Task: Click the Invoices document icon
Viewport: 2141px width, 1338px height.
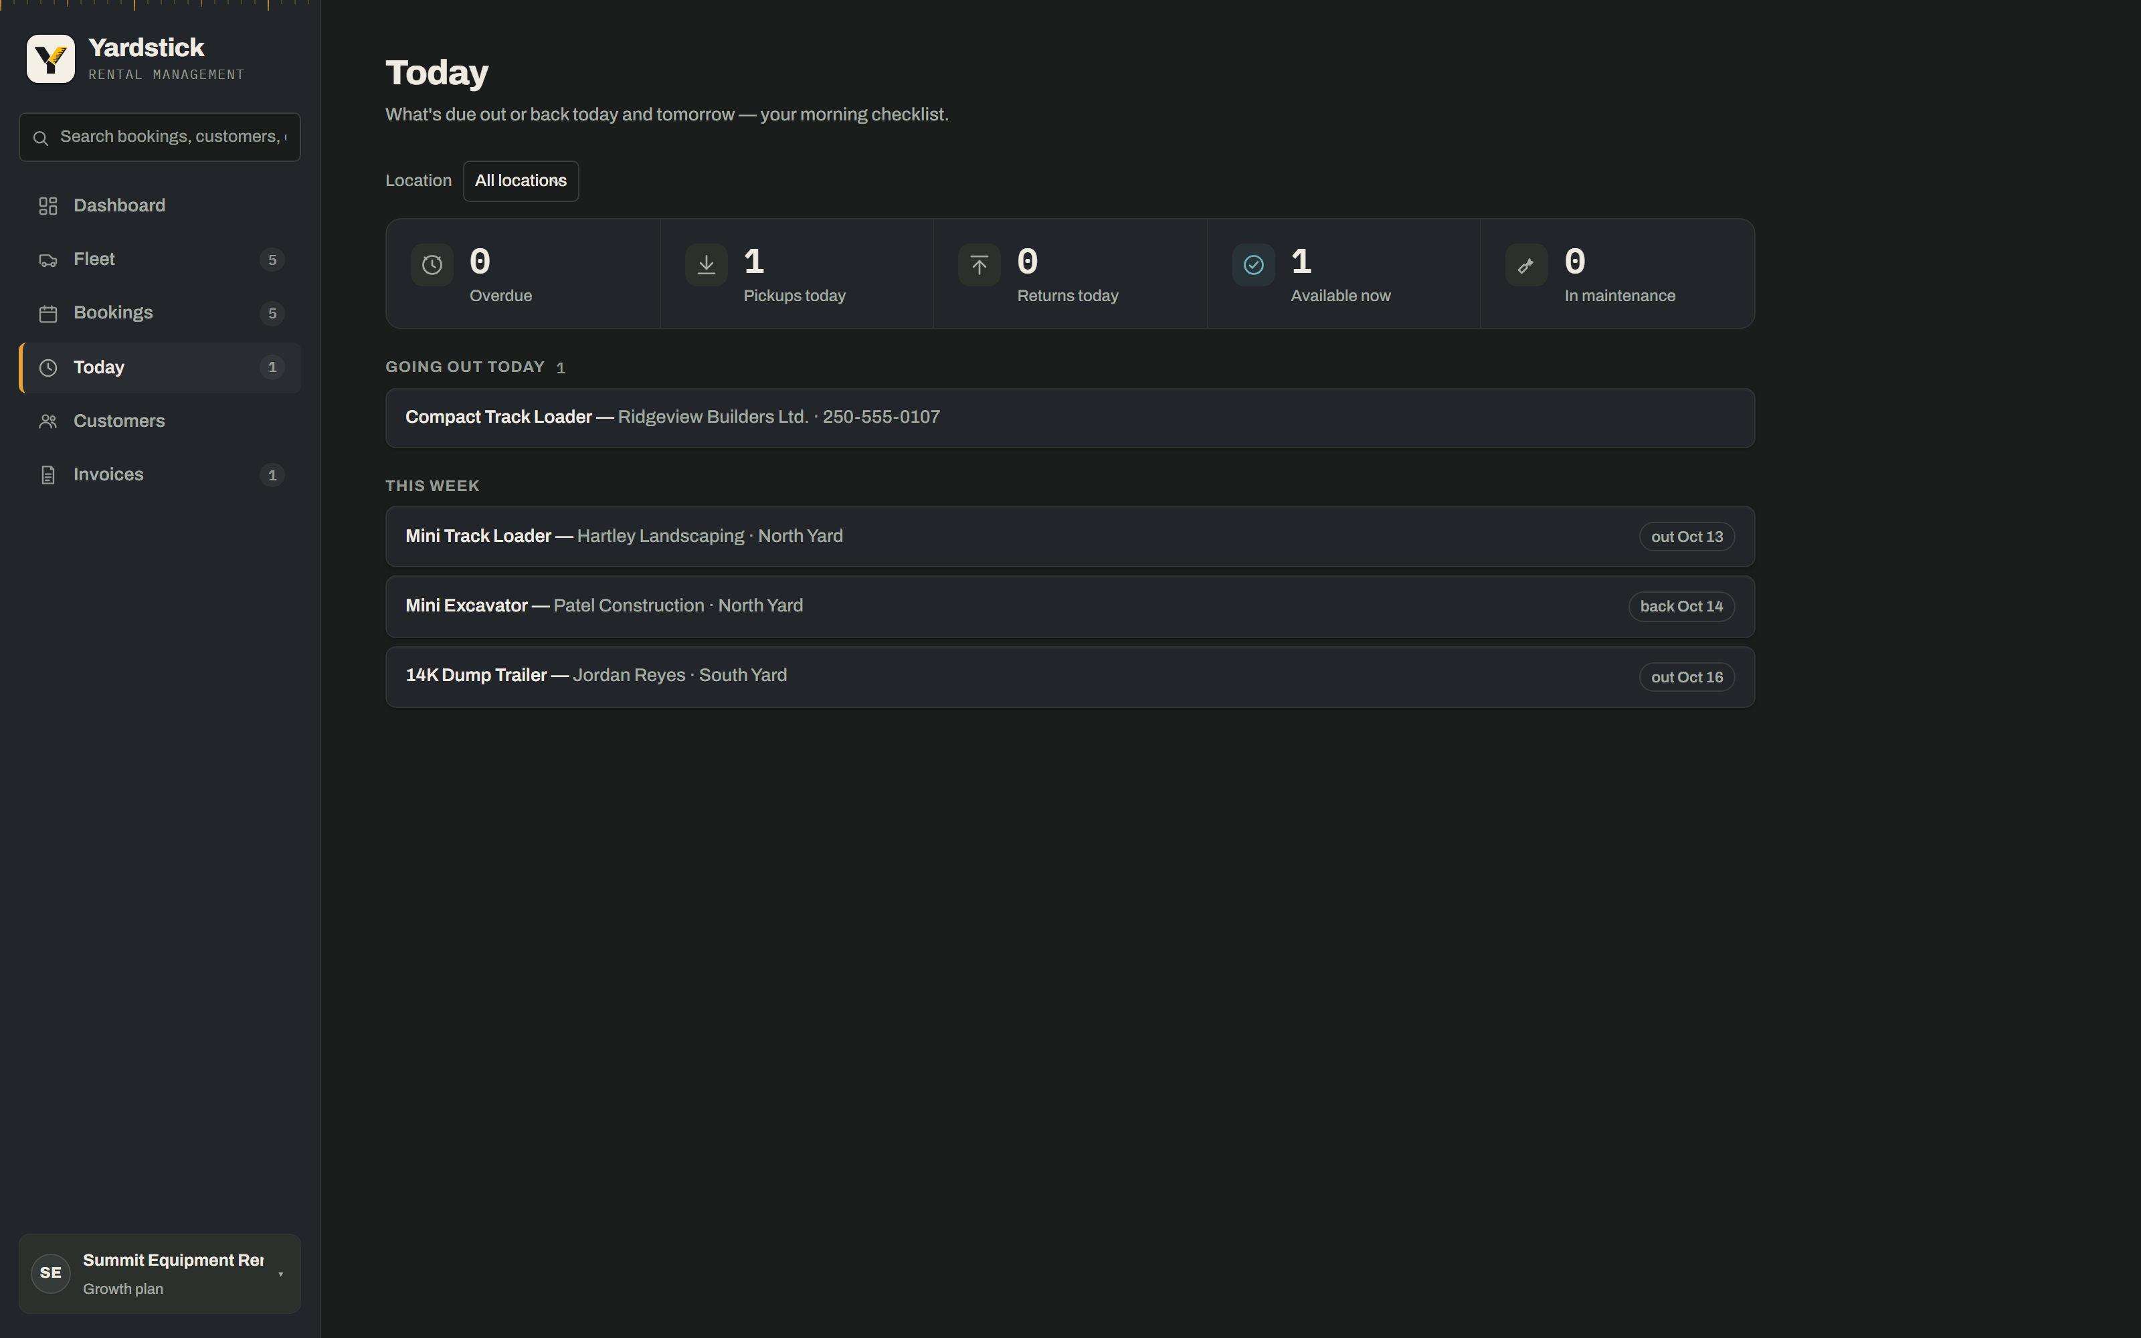Action: tap(48, 476)
